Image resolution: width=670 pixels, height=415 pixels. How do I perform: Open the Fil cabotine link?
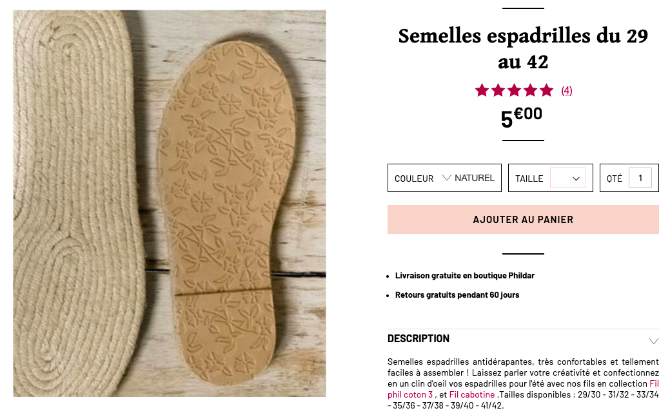coord(472,394)
